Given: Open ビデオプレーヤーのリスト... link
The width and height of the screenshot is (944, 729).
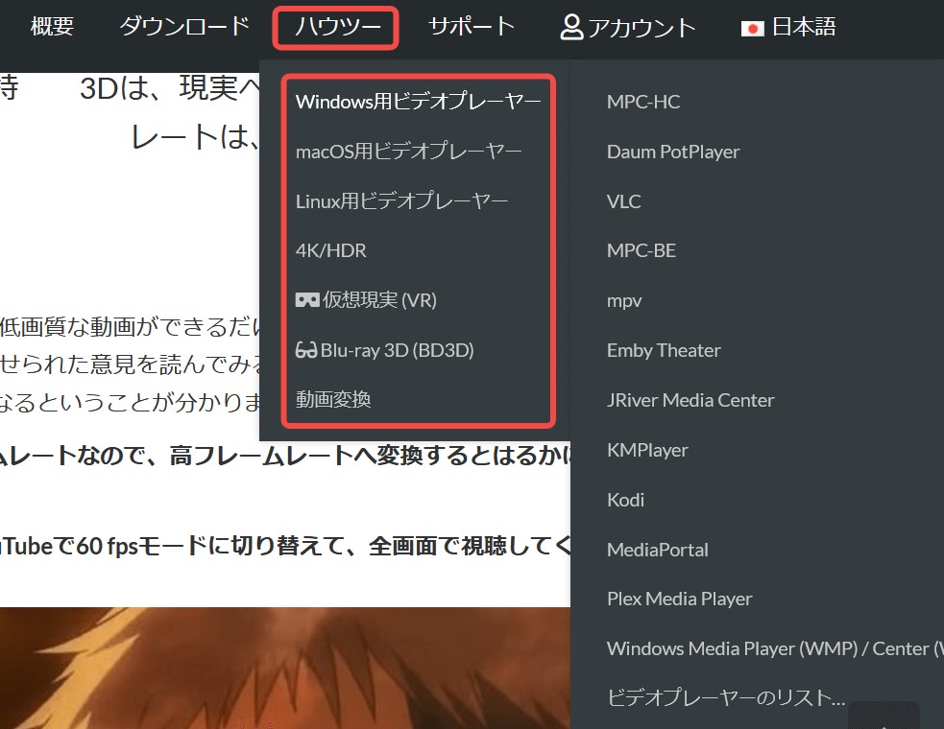Looking at the screenshot, I should click(x=726, y=697).
